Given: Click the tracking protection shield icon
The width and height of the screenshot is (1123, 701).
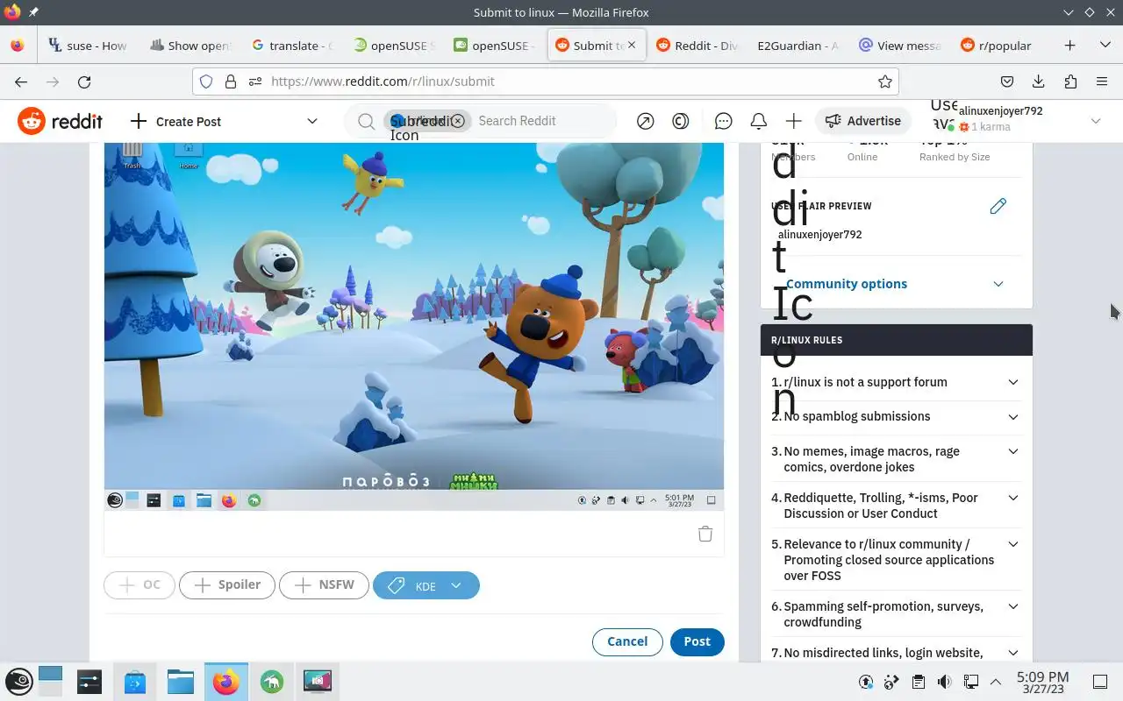Looking at the screenshot, I should (206, 81).
